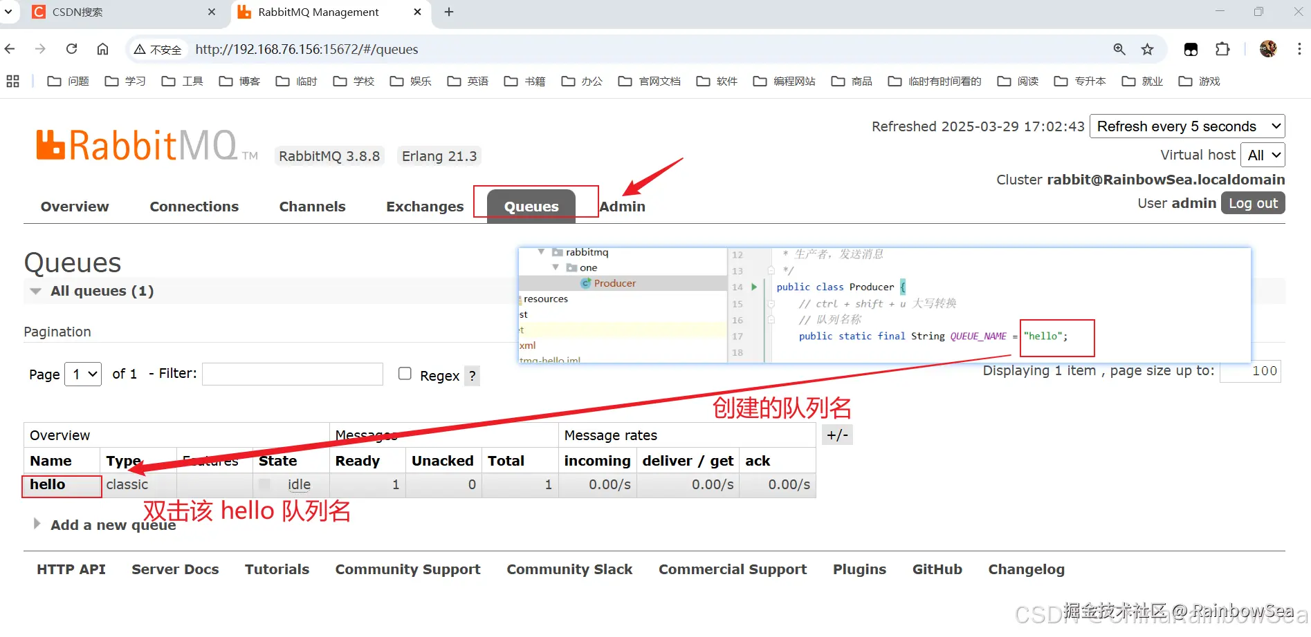Viewport: 1311px width, 637px height.
Task: Click the browser back arrow
Action: tap(10, 49)
